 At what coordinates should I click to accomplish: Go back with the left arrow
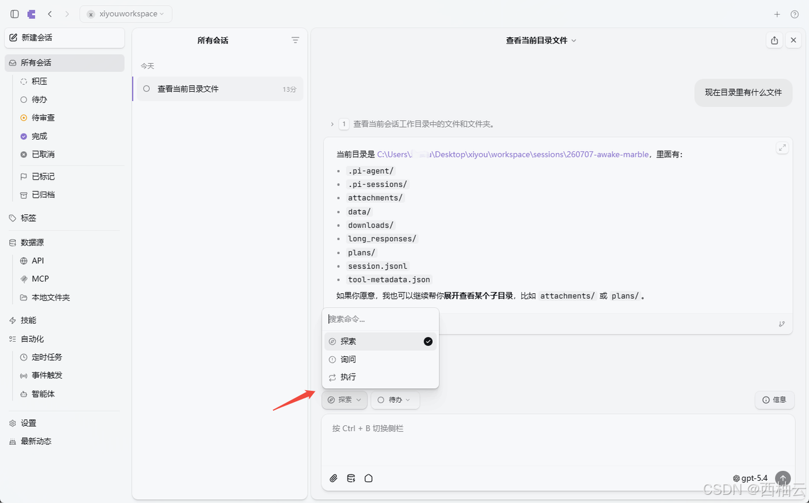50,14
